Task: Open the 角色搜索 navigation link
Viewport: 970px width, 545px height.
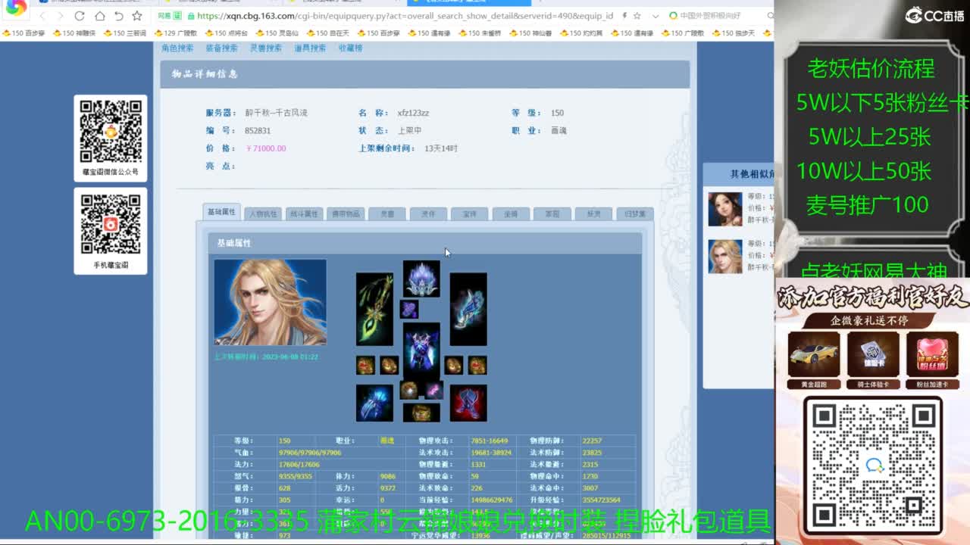Action: click(178, 48)
